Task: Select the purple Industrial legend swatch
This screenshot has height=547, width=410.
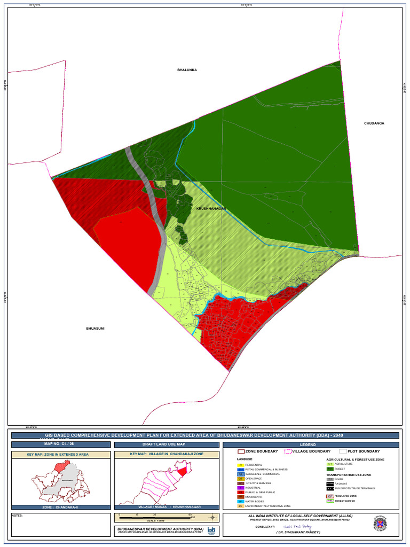Action: pos(240,488)
